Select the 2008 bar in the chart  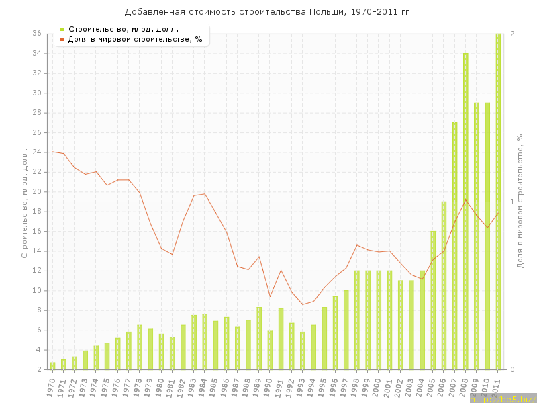(465, 211)
